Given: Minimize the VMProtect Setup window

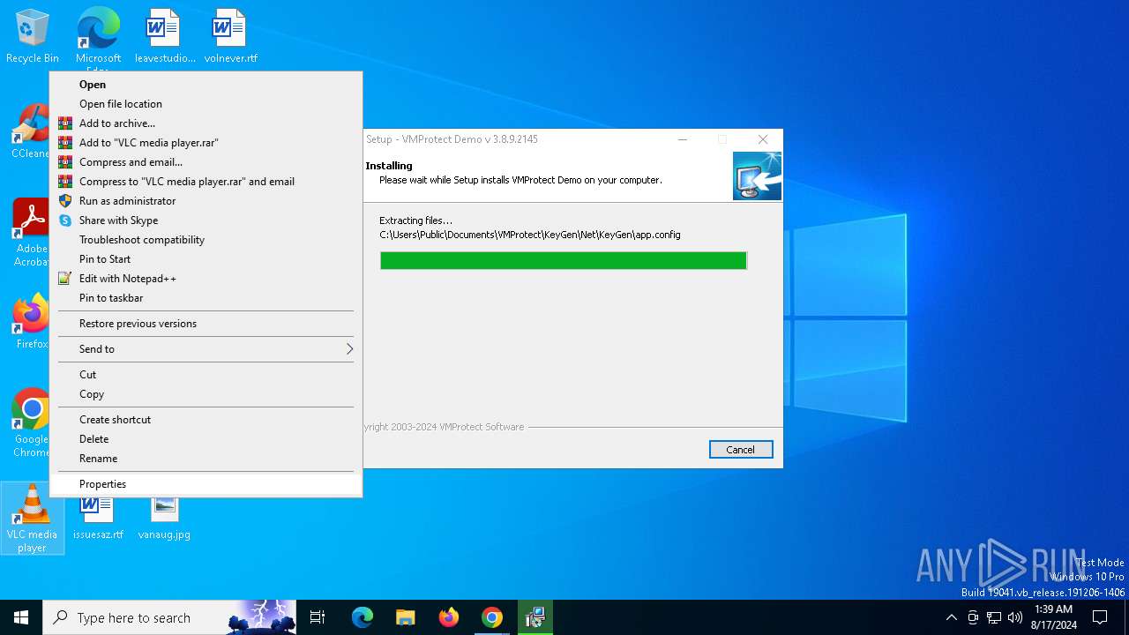Looking at the screenshot, I should coord(683,139).
